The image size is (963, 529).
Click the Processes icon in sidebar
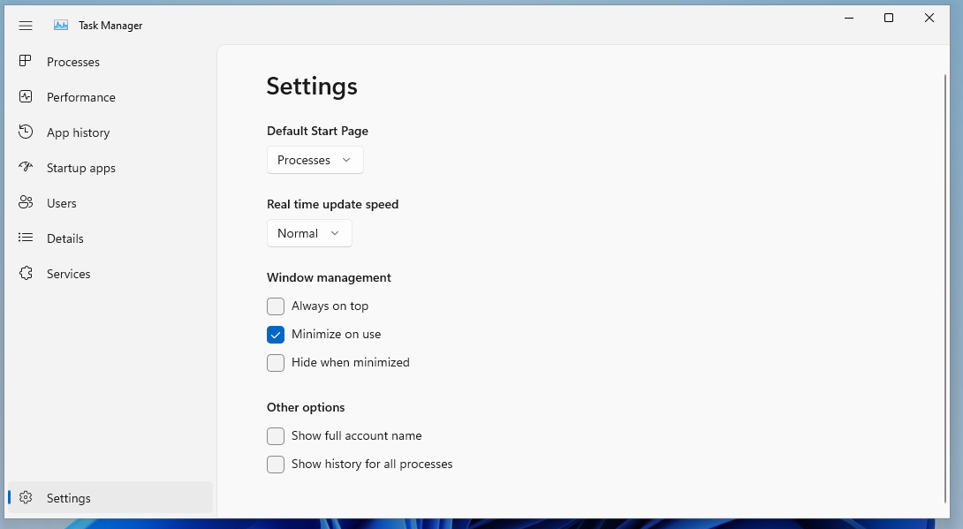[26, 62]
